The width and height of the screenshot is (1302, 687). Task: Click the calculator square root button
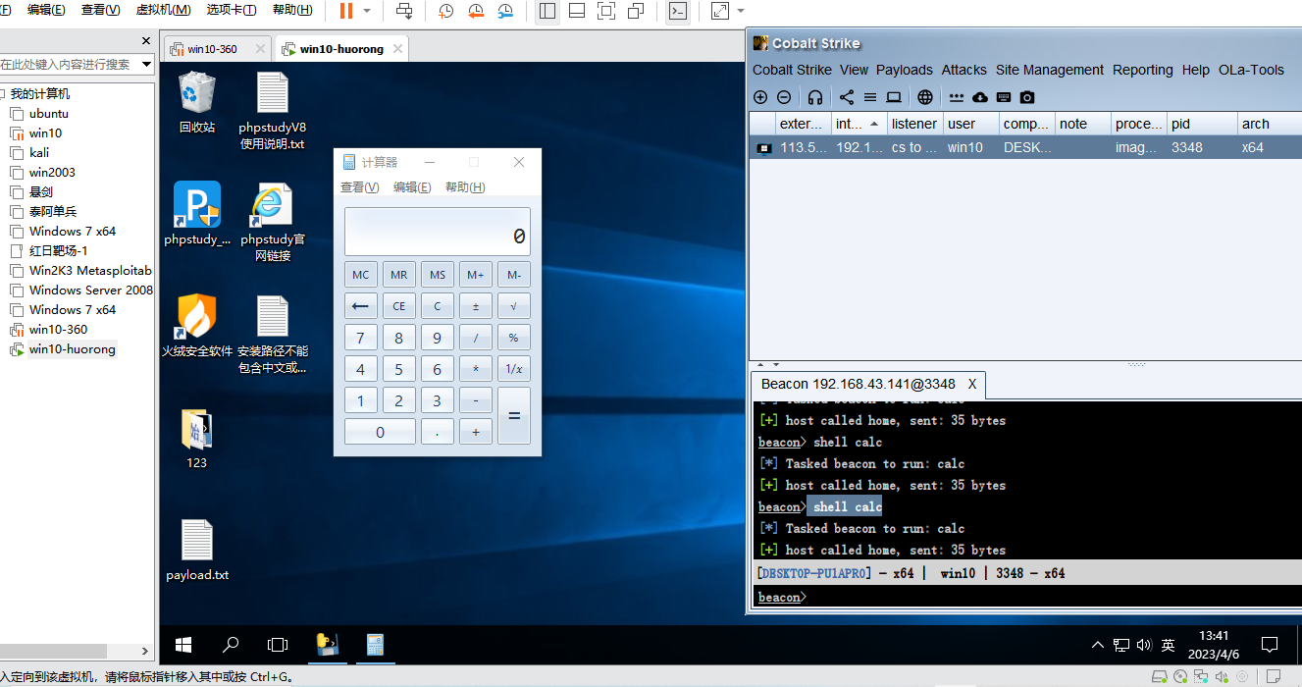513,306
